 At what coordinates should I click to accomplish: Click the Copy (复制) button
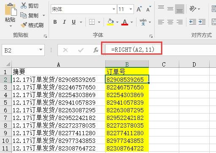click(29, 15)
